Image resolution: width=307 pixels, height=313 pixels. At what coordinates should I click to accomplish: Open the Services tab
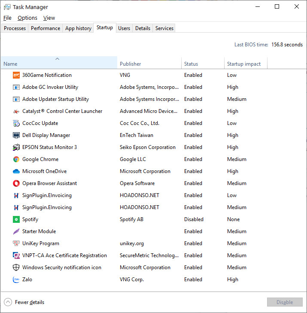(x=164, y=28)
